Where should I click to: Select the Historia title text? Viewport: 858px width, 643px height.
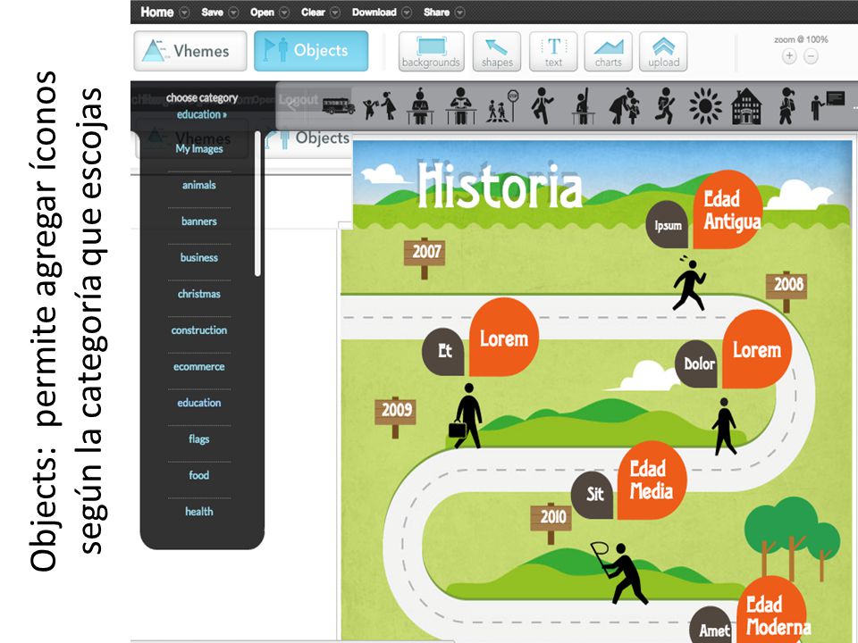pyautogui.click(x=500, y=186)
